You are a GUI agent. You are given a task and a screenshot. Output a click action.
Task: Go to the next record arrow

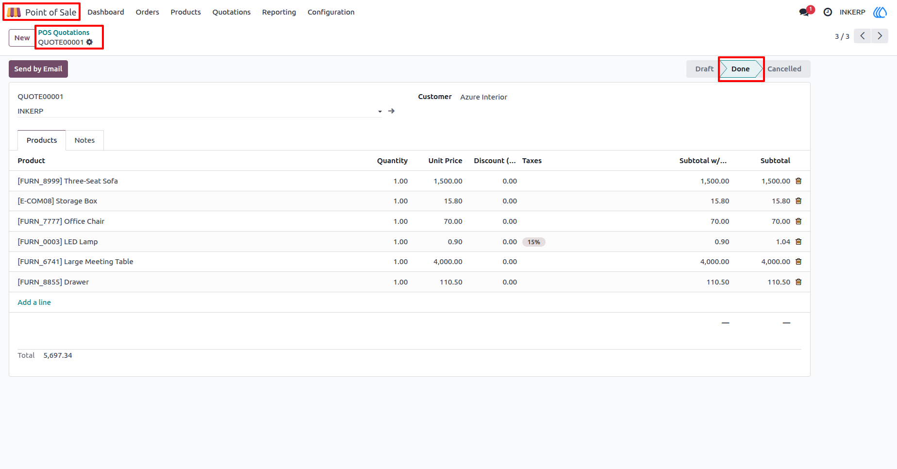(x=880, y=36)
